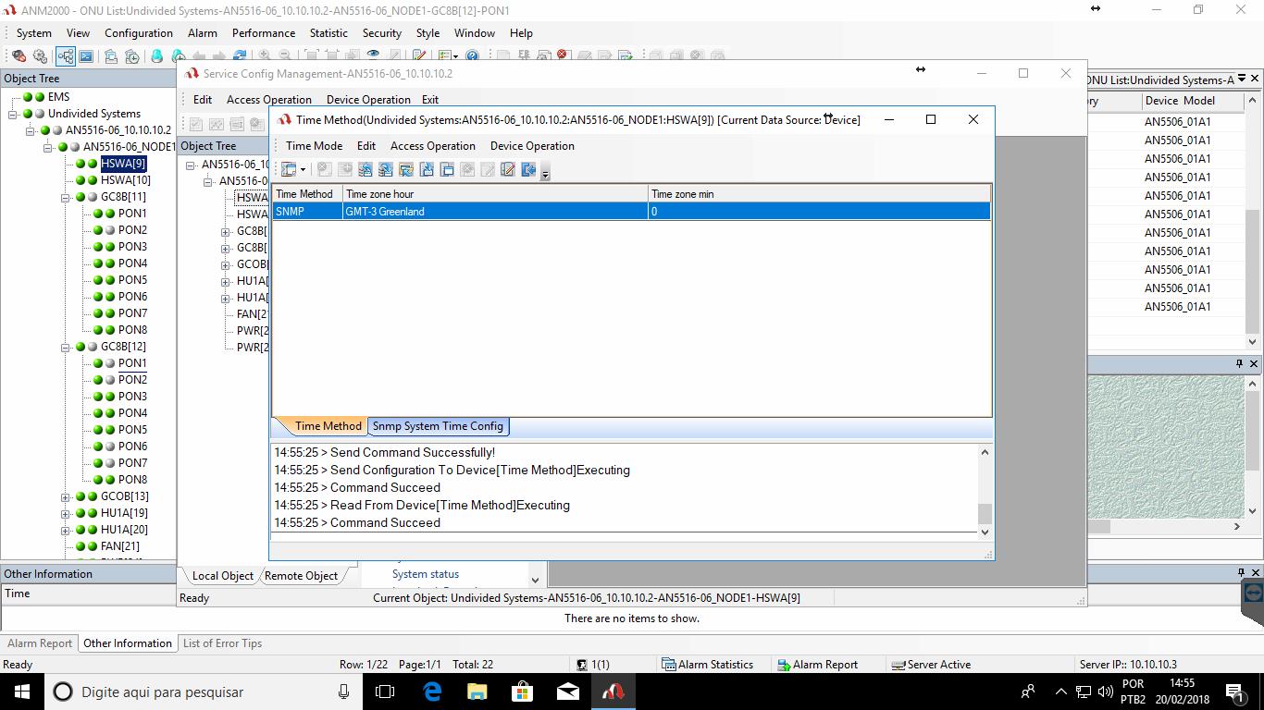Toggle the topology tree view icon in main toolbar
Viewport: 1264px width, 710px height.
pos(66,56)
